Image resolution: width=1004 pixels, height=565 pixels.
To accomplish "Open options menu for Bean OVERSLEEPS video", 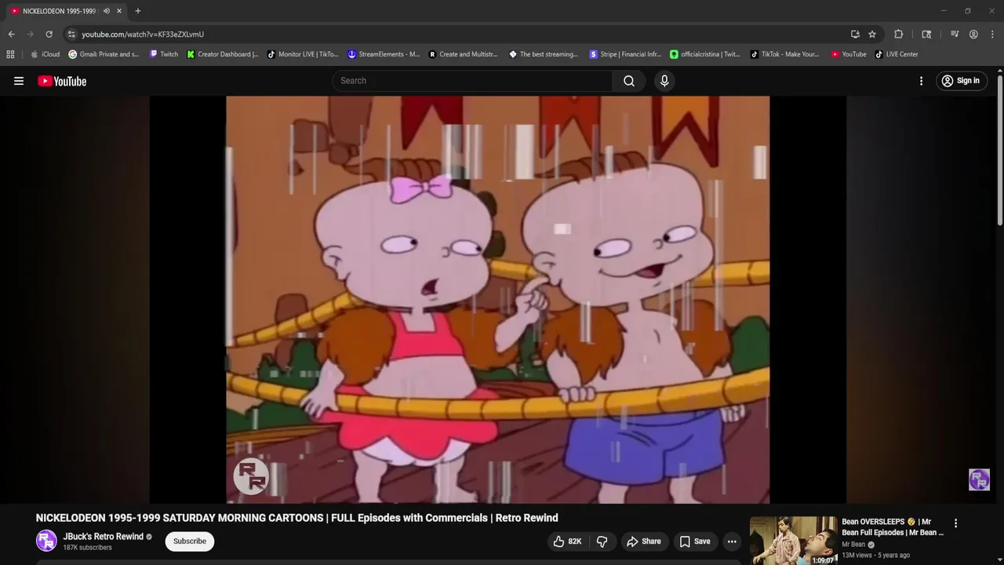I will 955,523.
